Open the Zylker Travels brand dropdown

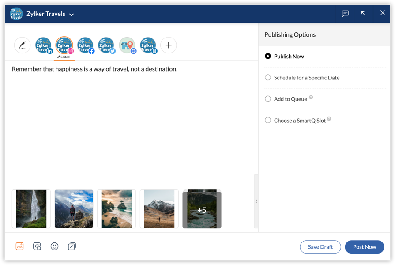coord(71,15)
